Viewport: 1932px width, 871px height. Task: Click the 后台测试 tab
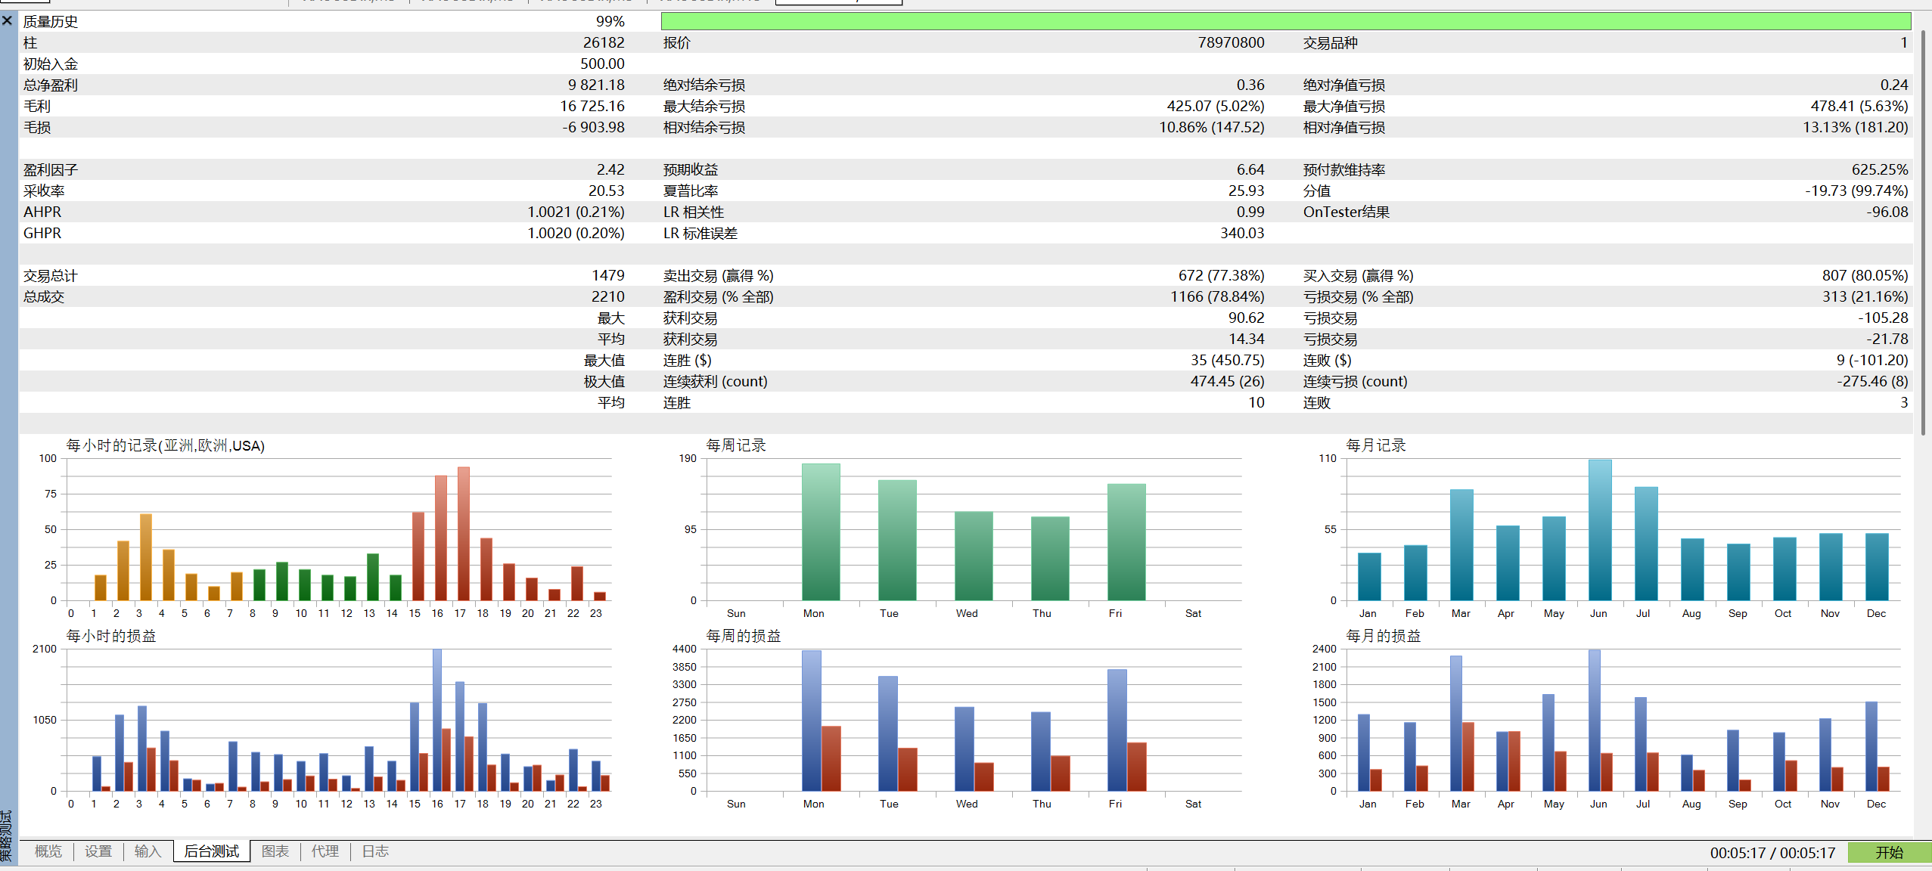212,851
